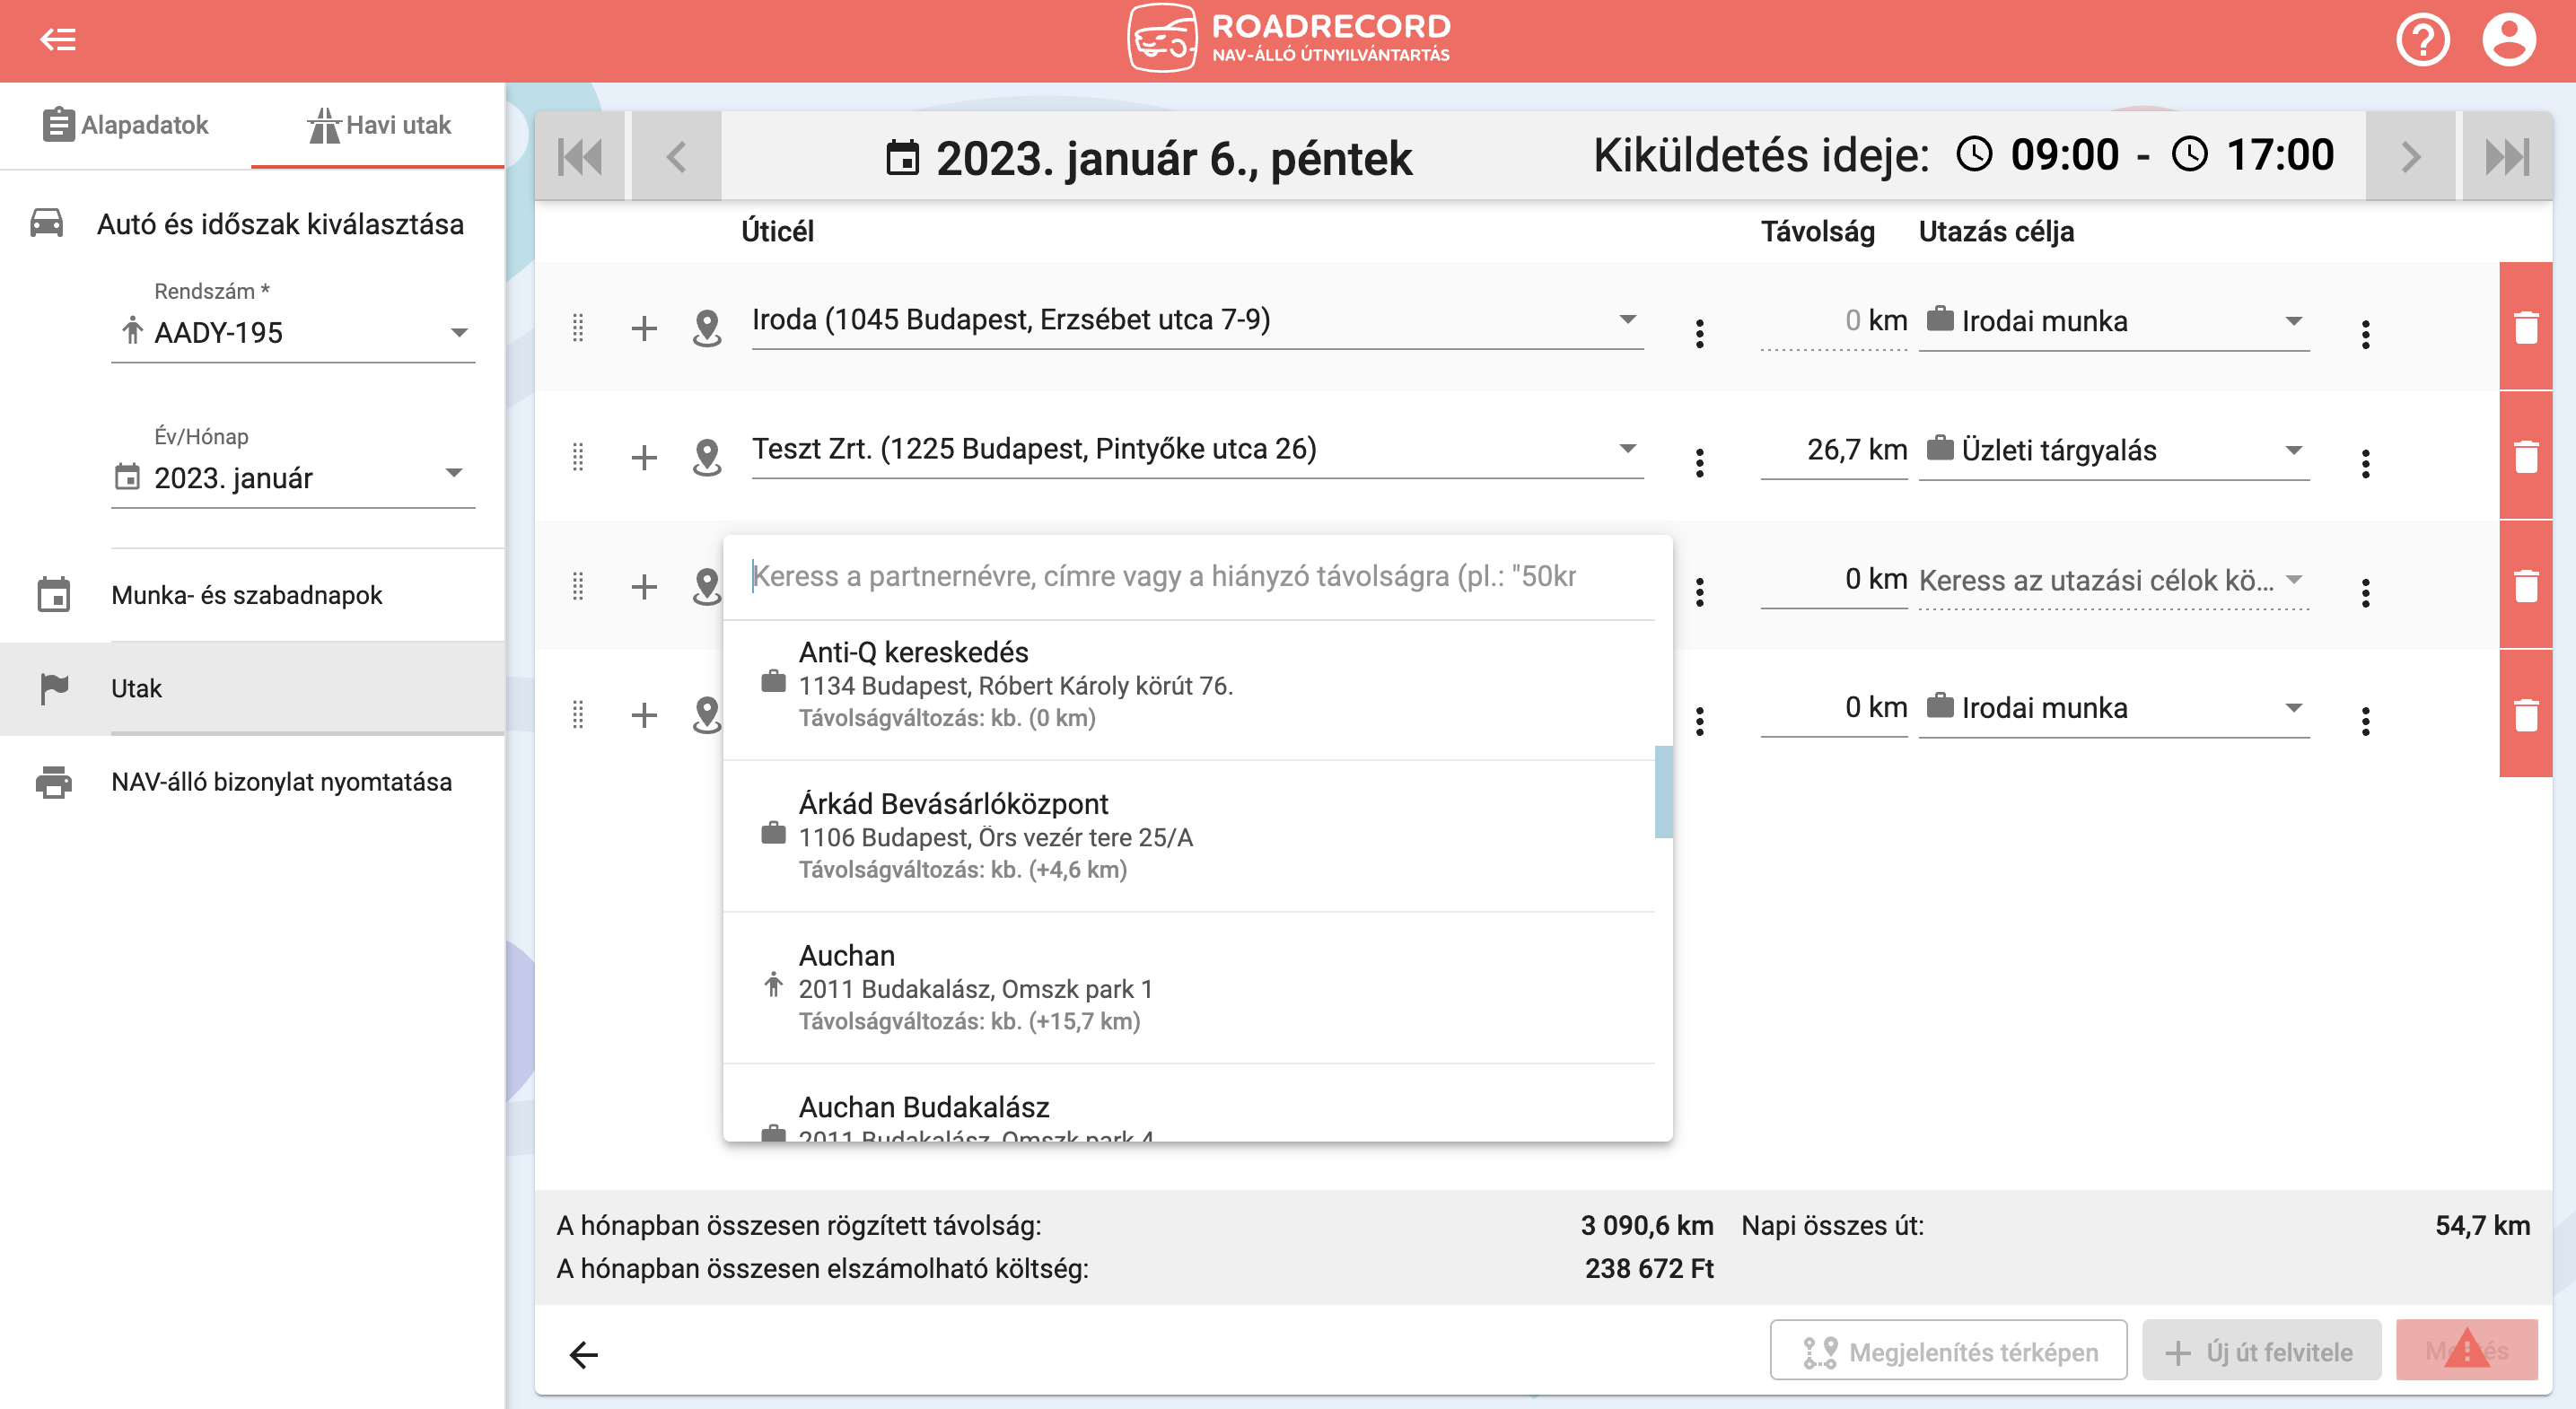2576x1409 pixels.
Task: Switch to the Alapadatok tab
Action: coord(126,125)
